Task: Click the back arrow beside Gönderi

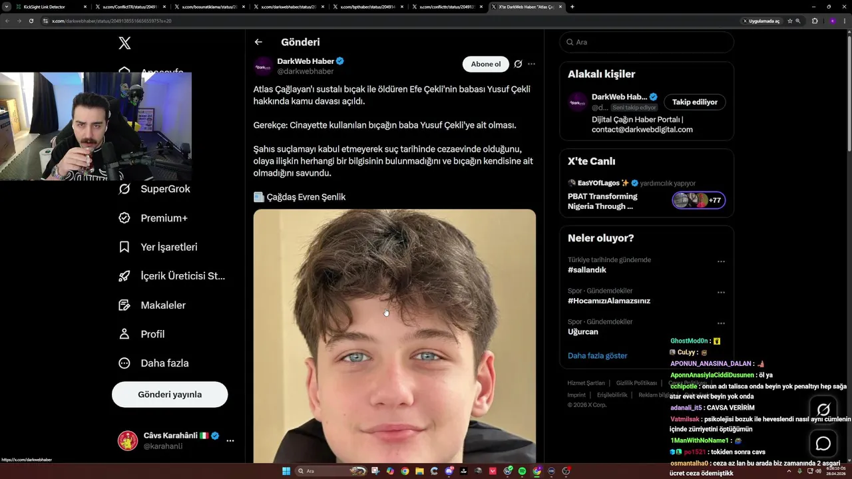Action: tap(258, 42)
